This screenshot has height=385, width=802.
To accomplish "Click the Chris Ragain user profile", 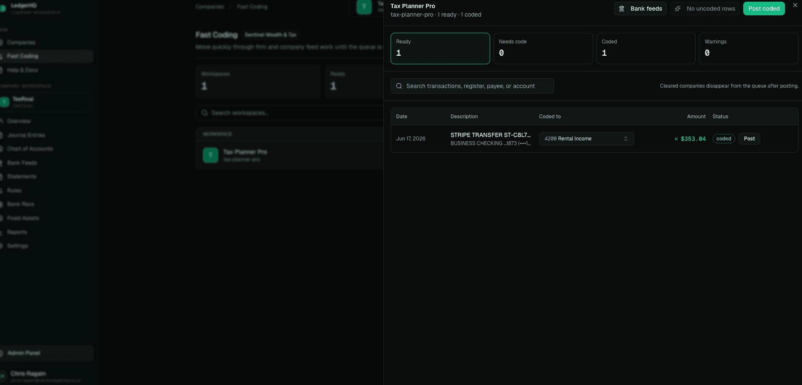I will pos(43,376).
